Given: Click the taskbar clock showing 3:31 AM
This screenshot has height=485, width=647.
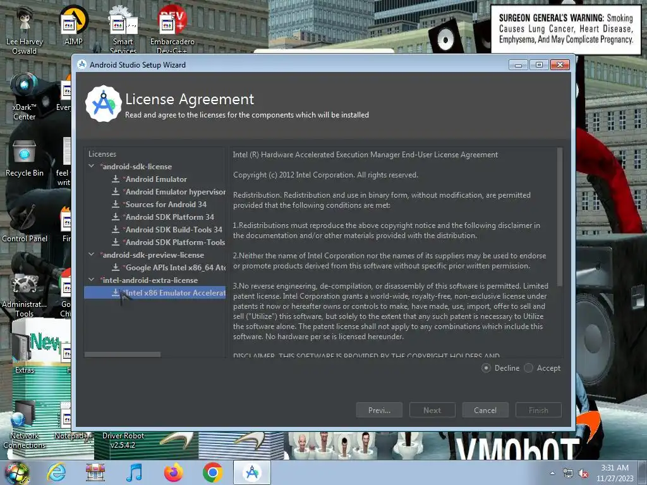Looking at the screenshot, I should tap(615, 473).
